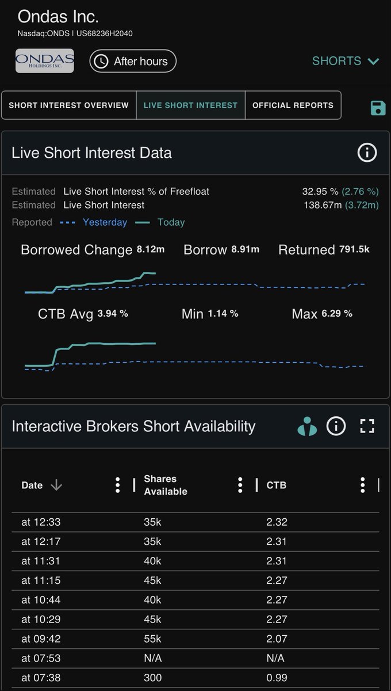The height and width of the screenshot is (691, 391).
Task: Select the 'at 12:33' row
Action: (x=195, y=522)
